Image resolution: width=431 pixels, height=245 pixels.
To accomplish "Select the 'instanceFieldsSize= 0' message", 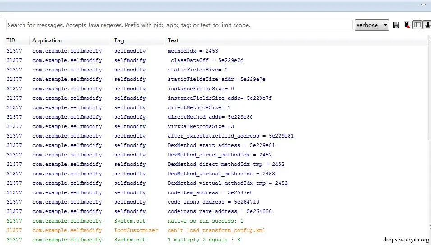I will [201, 89].
